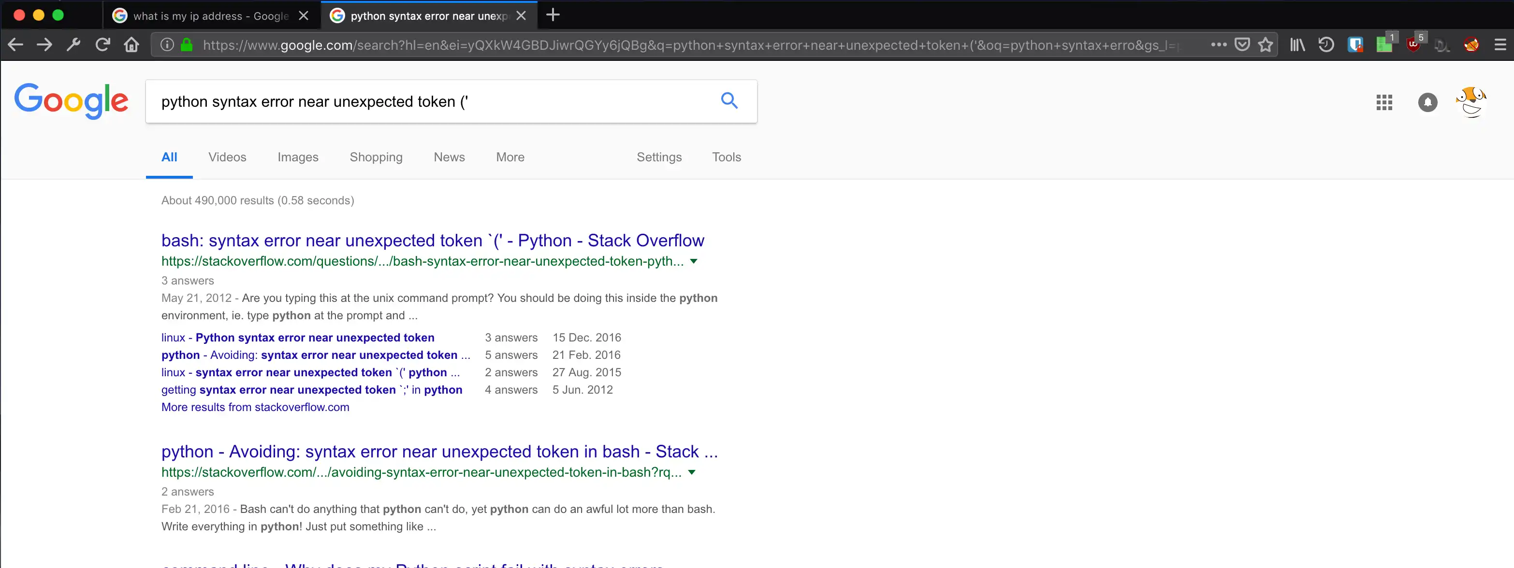Click the browser Home icon
1514x568 pixels.
click(131, 44)
